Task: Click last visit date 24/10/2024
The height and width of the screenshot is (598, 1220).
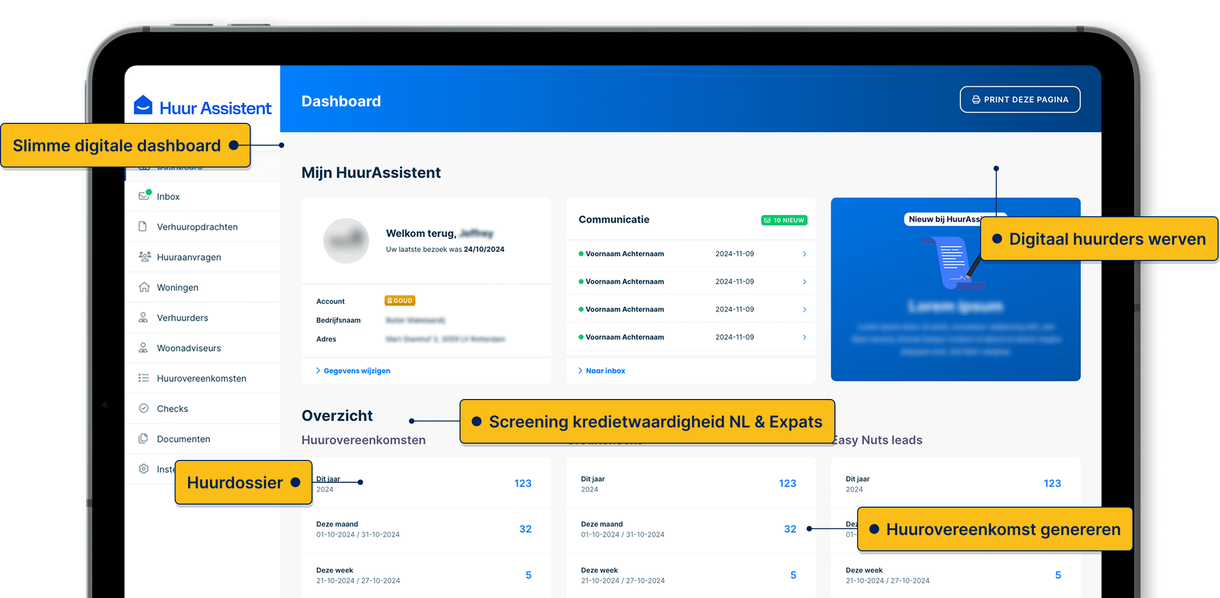Action: click(484, 249)
